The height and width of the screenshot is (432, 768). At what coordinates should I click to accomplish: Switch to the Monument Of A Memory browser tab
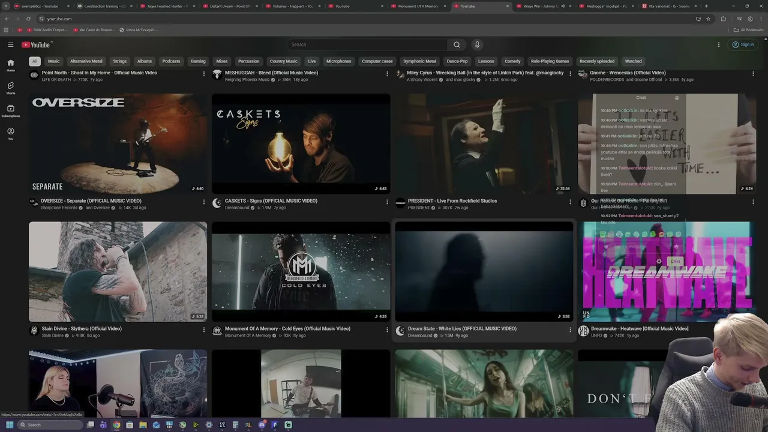tap(418, 6)
